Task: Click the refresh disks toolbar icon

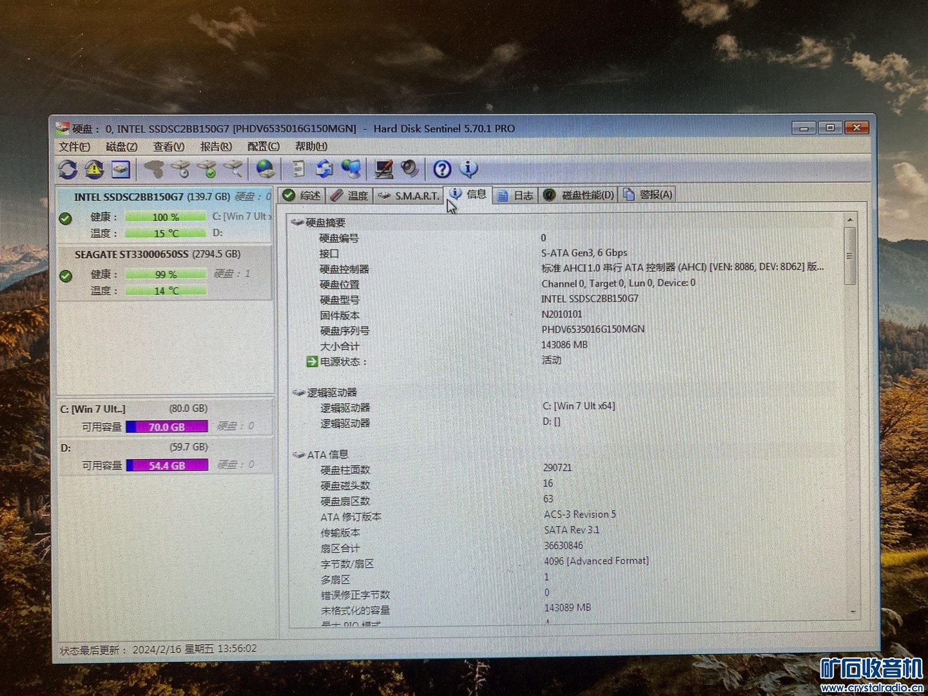Action: pyautogui.click(x=68, y=169)
